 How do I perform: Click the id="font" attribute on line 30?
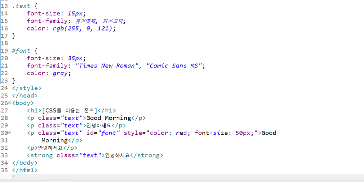click(x=103, y=133)
